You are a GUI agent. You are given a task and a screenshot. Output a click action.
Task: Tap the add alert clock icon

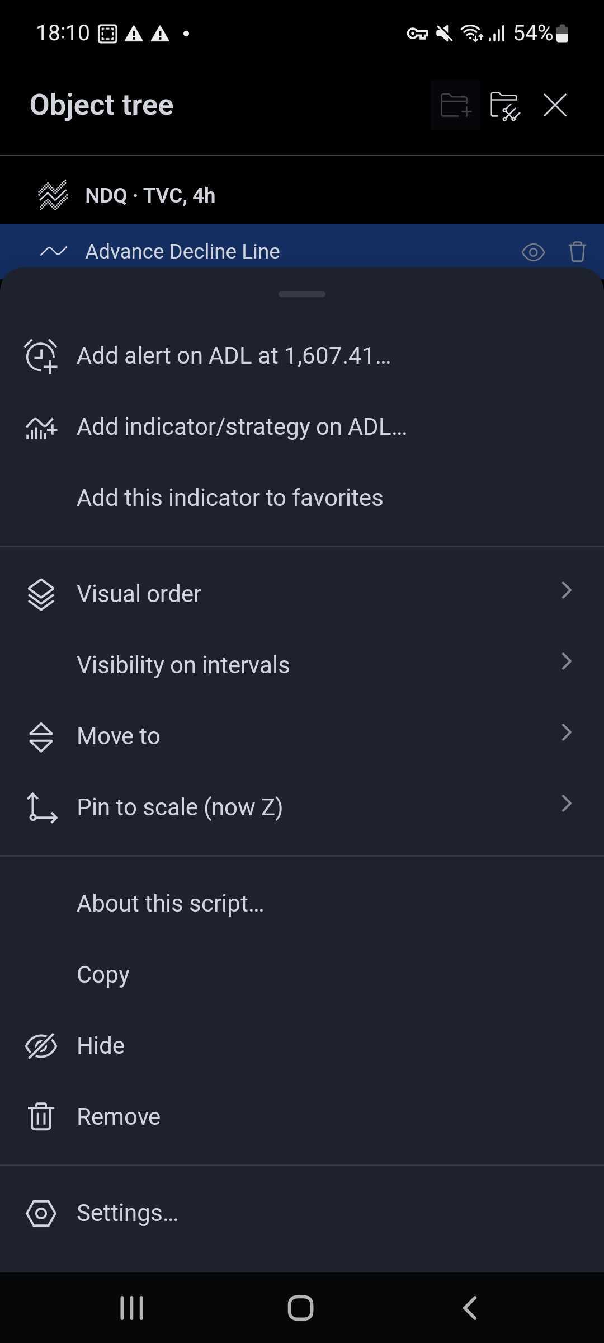point(41,356)
